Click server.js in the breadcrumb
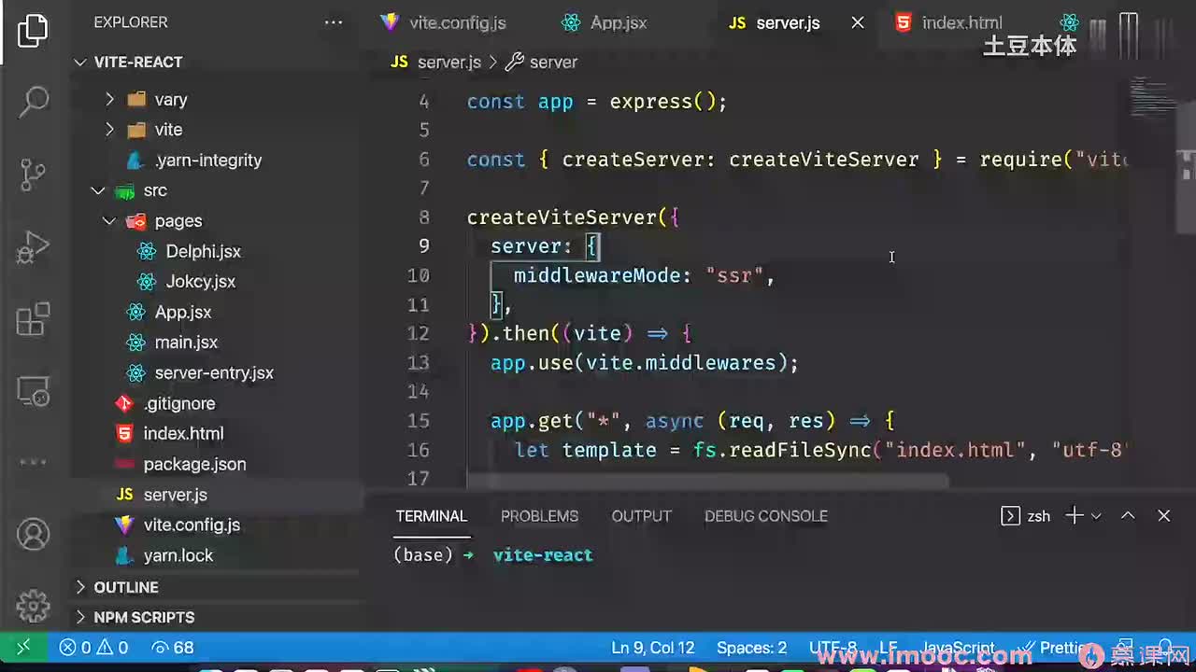The image size is (1196, 672). click(x=436, y=63)
